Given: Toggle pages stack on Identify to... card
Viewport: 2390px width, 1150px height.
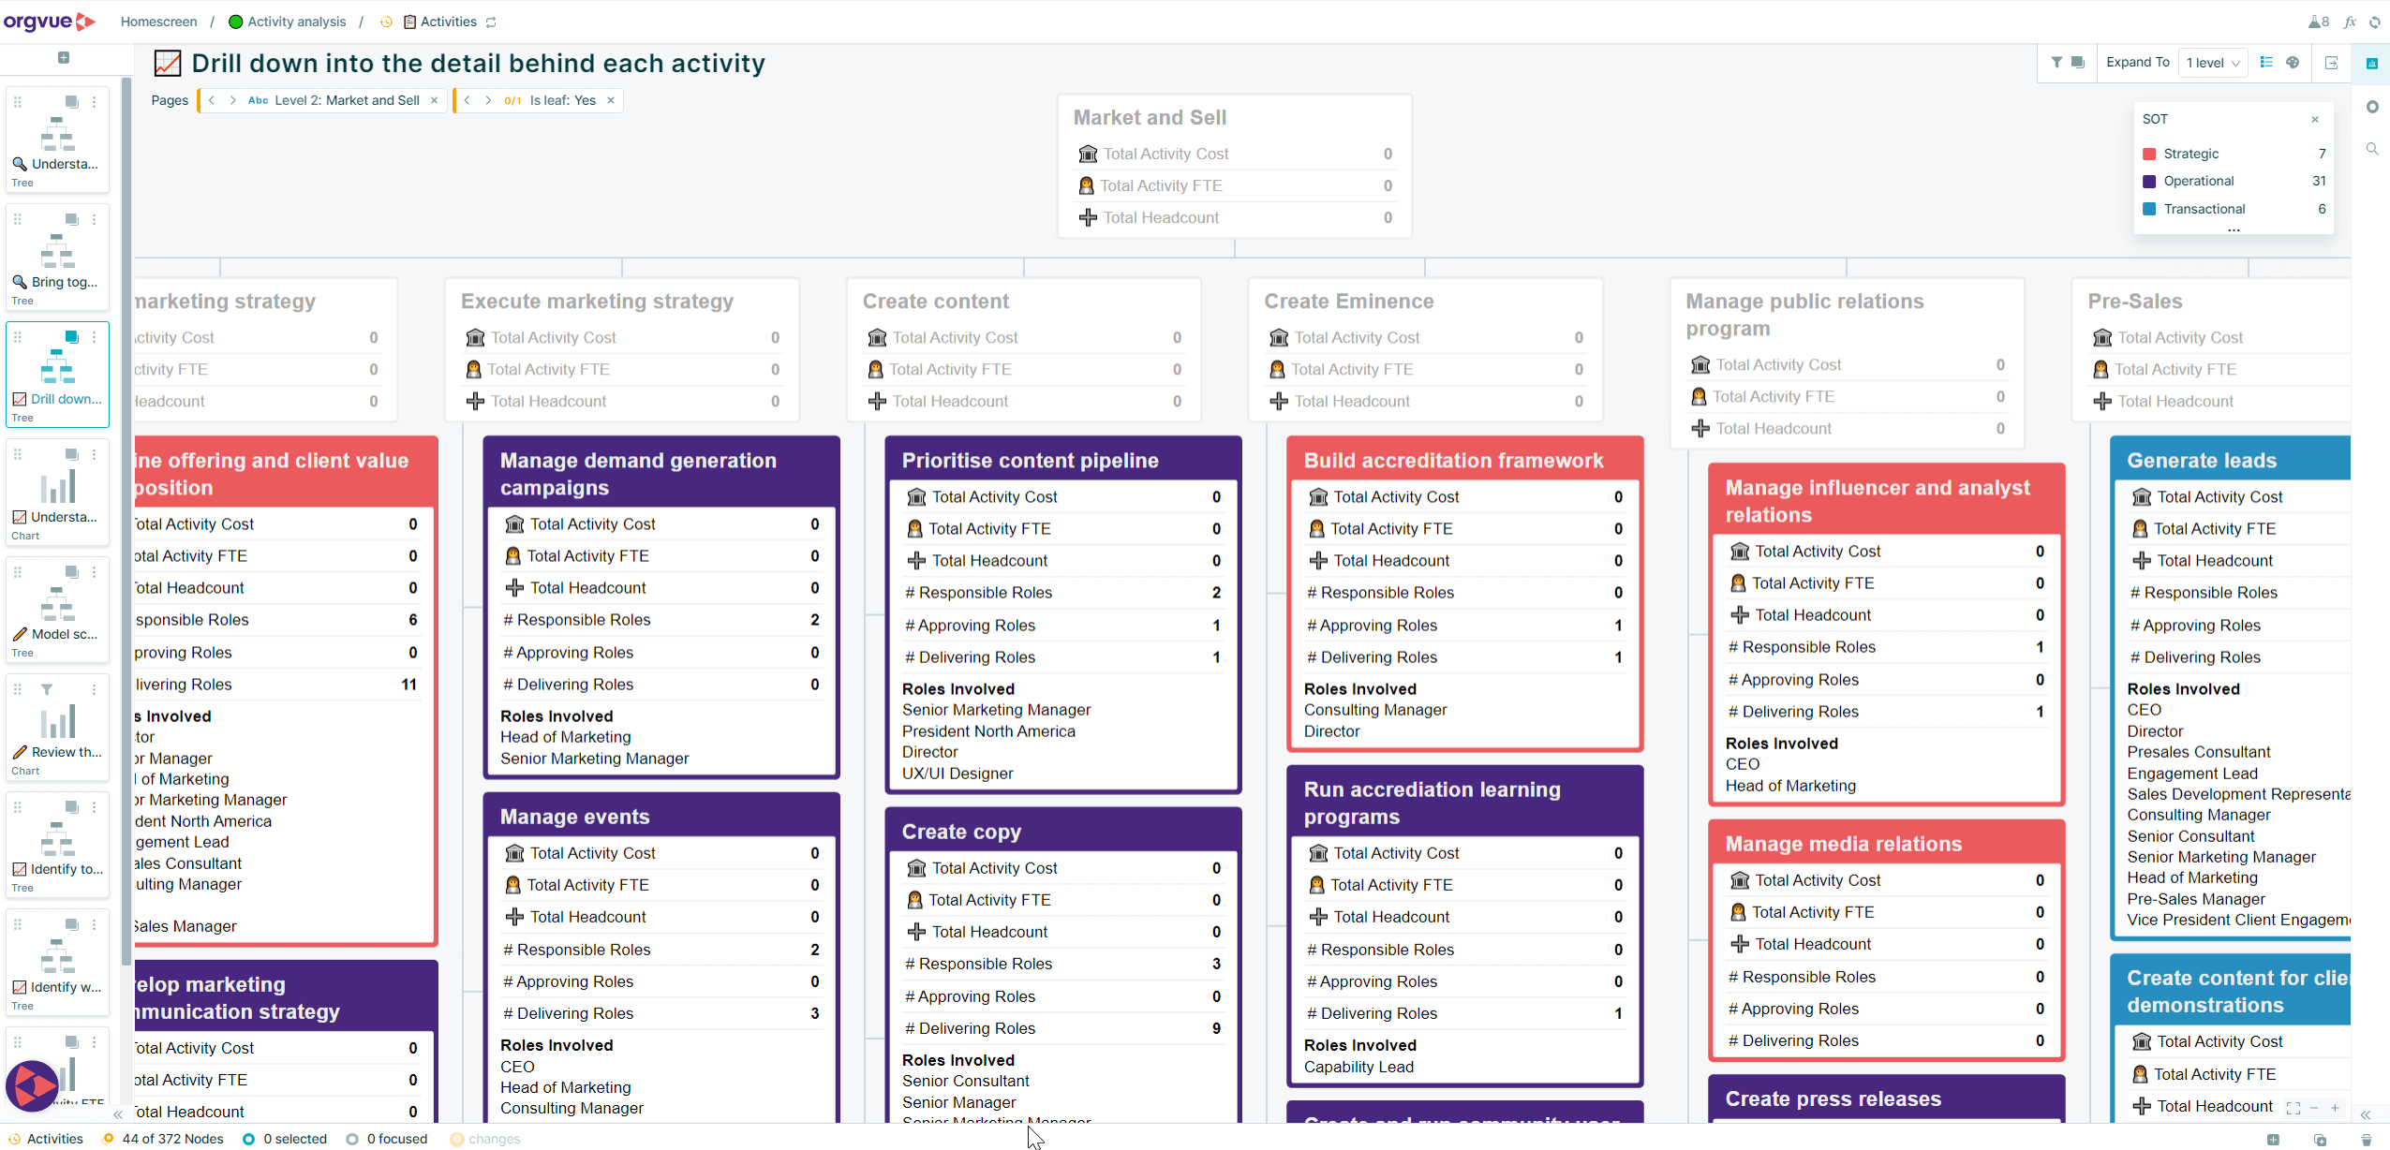Looking at the screenshot, I should click(71, 807).
